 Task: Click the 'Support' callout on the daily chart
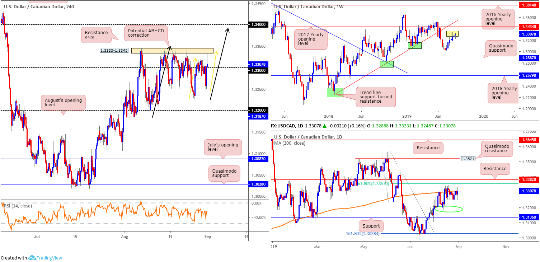tap(371, 226)
